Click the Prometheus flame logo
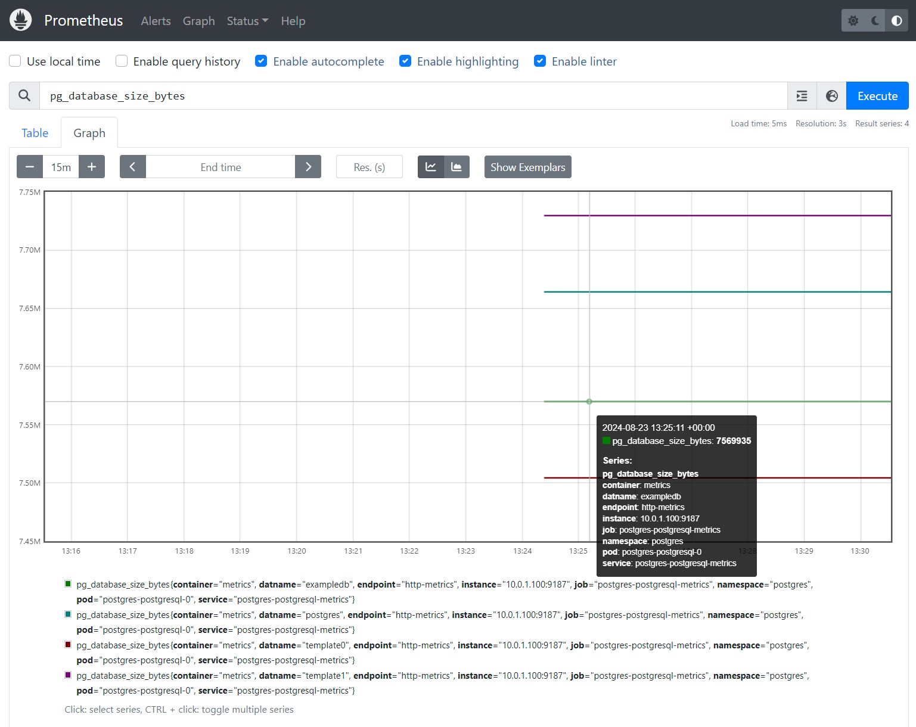The width and height of the screenshot is (916, 727). (21, 20)
